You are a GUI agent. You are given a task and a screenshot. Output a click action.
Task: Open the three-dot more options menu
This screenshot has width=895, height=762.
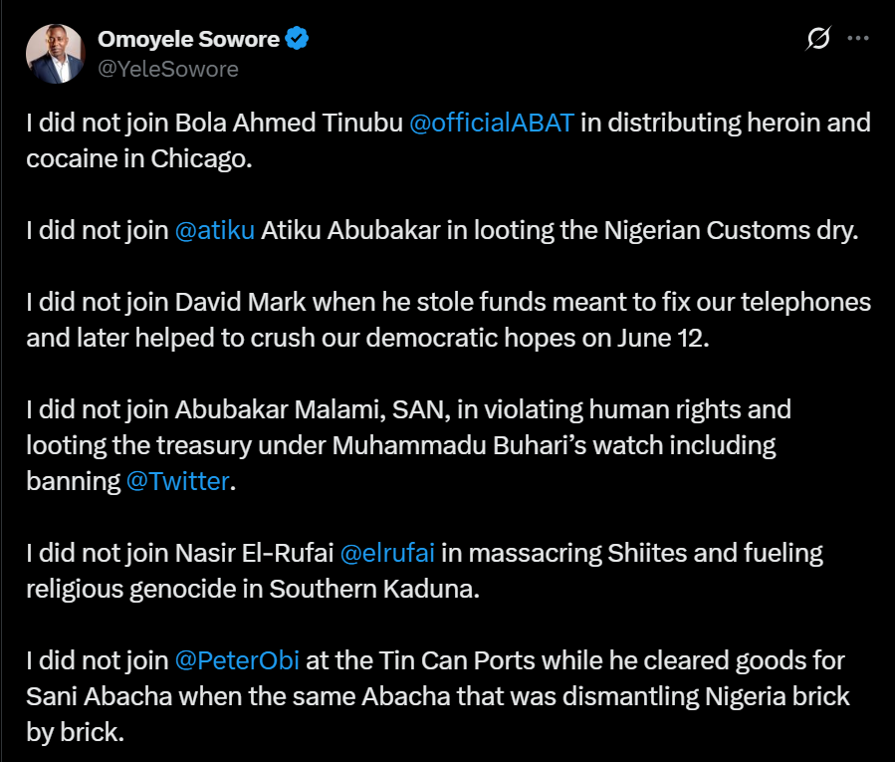pos(858,38)
